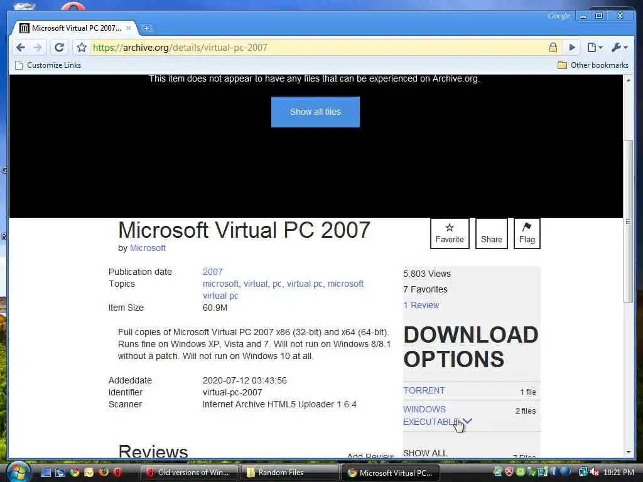Open Customize Links bookmark
Screen dimensions: 643x482
48,65
